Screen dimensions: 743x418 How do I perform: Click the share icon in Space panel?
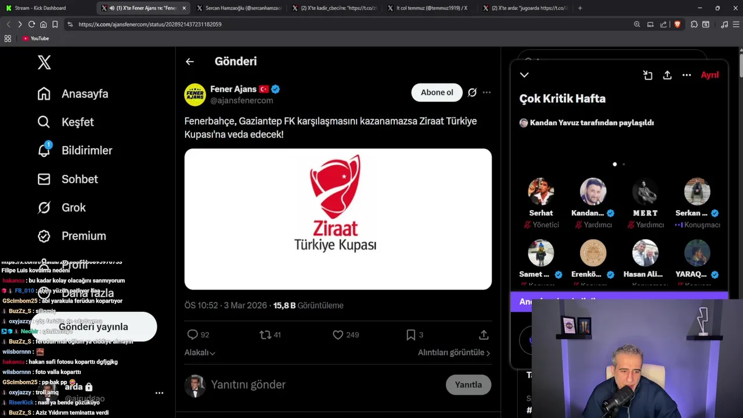tap(668, 75)
